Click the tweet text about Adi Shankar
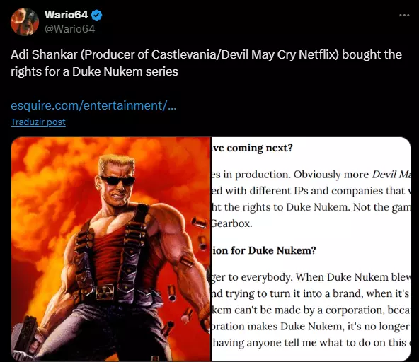Screen dimensions: 419x362 tap(206, 63)
